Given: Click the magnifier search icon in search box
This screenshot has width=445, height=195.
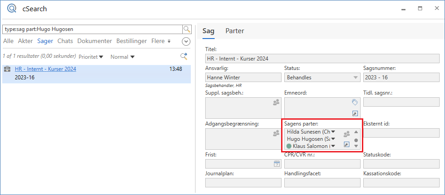Looking at the screenshot, I should click(x=186, y=29).
